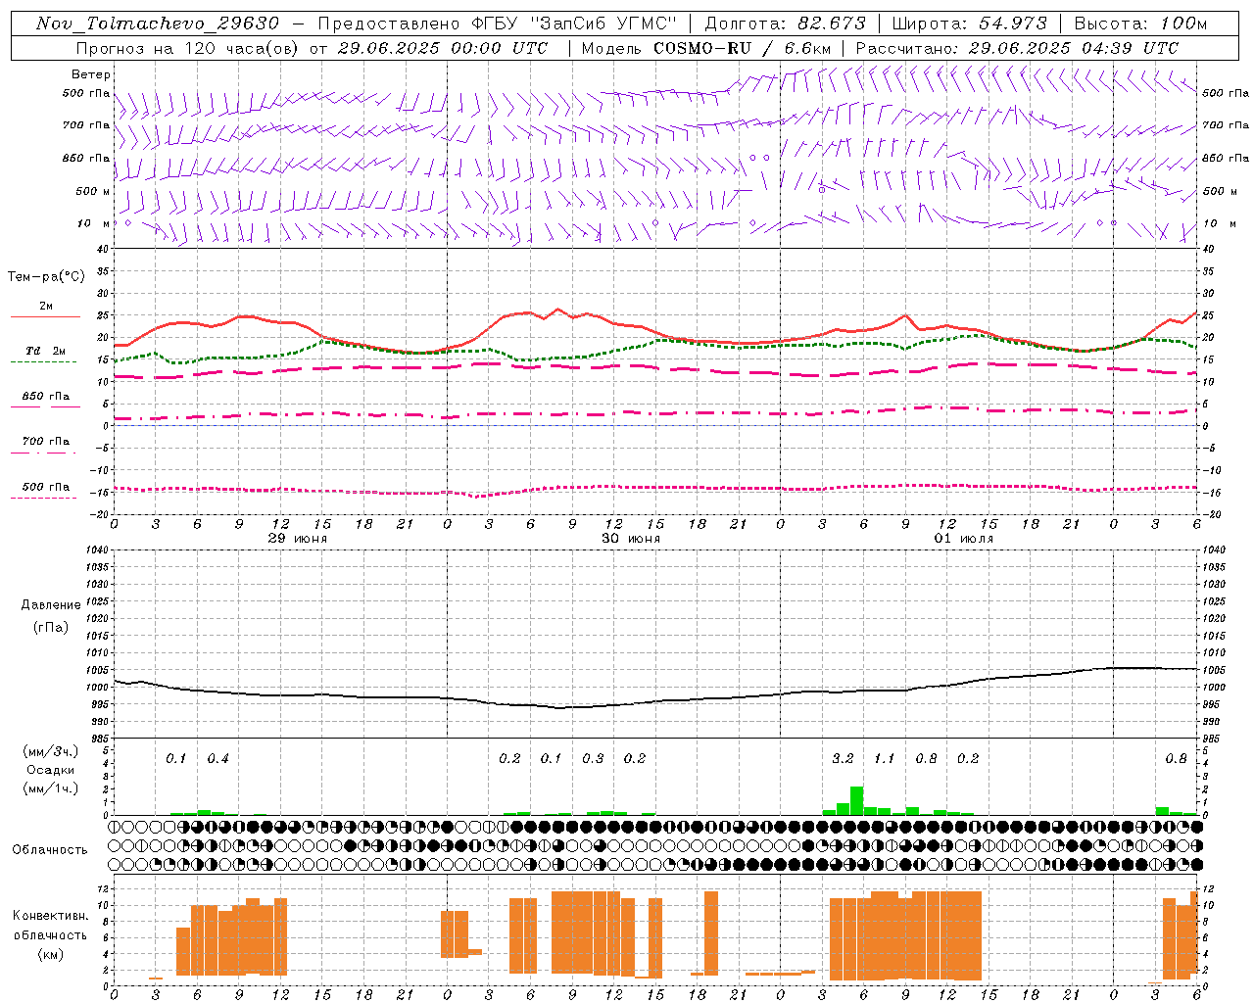Screen dimensions: 1254x1003
Task: Click the station title Nov_Tolmachevo_29630
Action: pos(158,24)
